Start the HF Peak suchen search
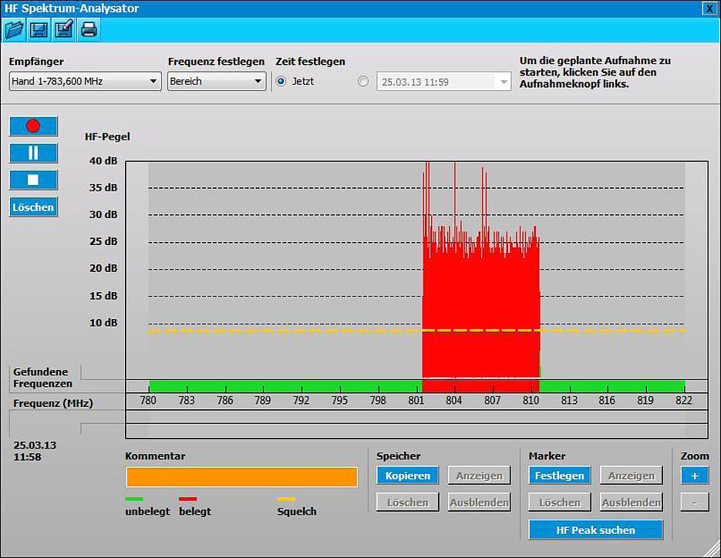This screenshot has height=558, width=721. coord(595,530)
